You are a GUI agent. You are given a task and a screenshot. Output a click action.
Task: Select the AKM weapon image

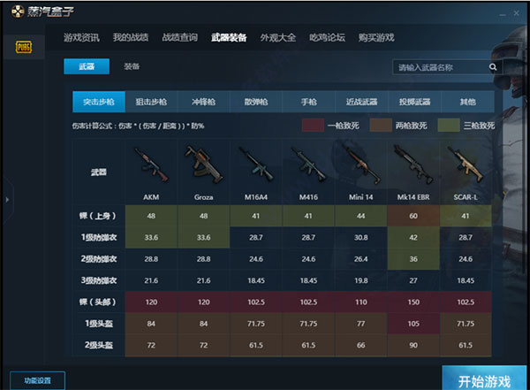(x=151, y=164)
